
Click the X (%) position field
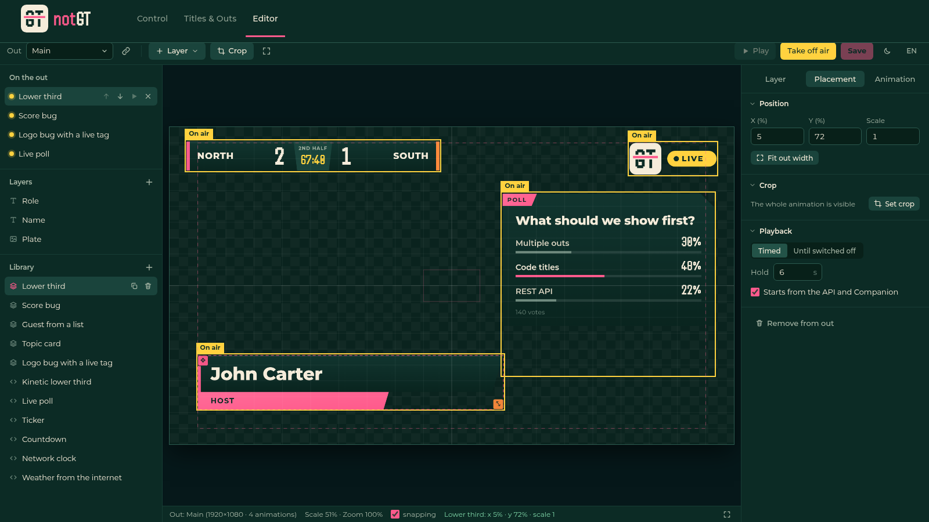click(777, 136)
